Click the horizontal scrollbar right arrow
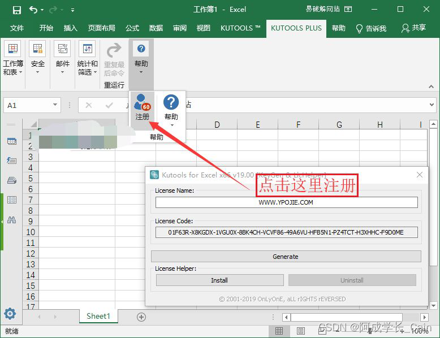 coord(424,317)
